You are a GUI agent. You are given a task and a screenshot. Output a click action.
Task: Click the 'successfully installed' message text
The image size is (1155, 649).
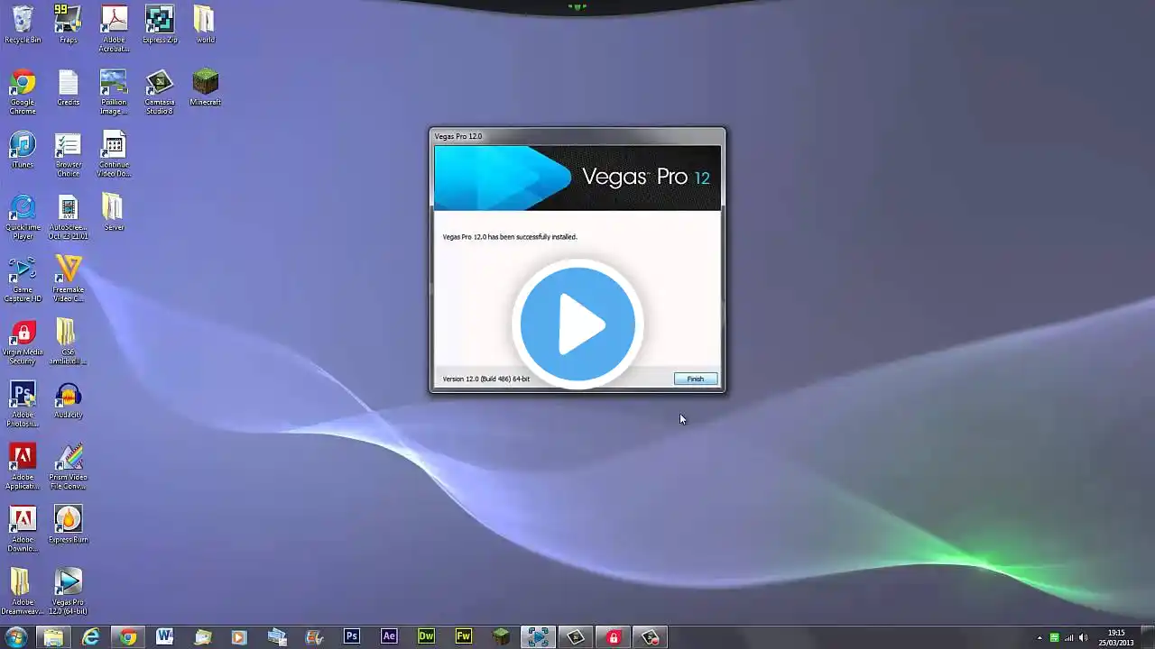pos(510,237)
